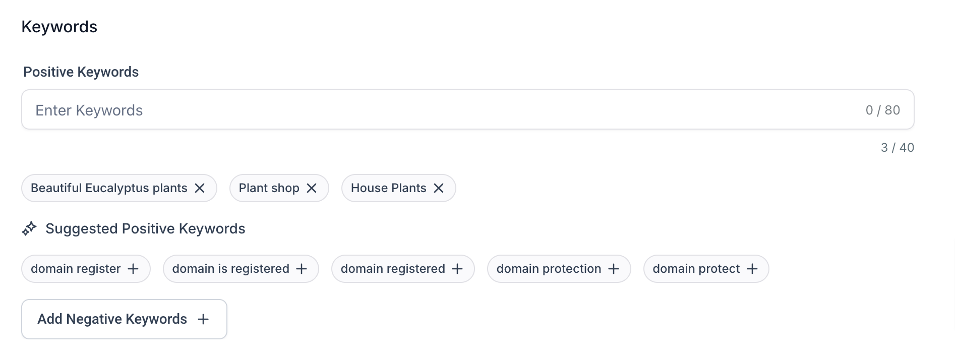
Task: Add suggested keyword domain register via plus
Action: tap(133, 269)
